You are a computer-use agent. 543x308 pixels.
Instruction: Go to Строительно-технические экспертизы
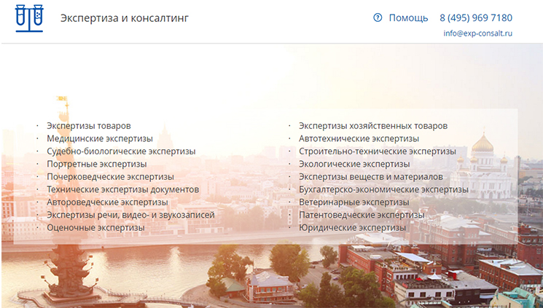(x=377, y=151)
